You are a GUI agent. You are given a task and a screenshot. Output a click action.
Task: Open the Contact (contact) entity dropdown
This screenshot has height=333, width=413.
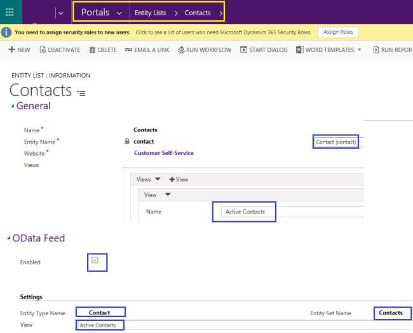pos(336,142)
